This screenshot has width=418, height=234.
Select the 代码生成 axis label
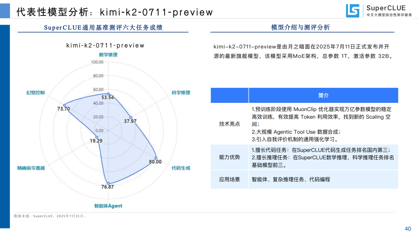coord(181,168)
